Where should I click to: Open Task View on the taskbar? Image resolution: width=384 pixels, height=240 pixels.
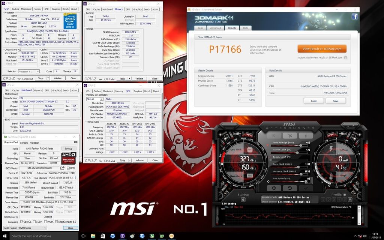pyautogui.click(x=83, y=236)
